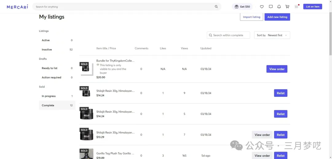Click the Comments column header
The height and width of the screenshot is (159, 332).
(141, 48)
